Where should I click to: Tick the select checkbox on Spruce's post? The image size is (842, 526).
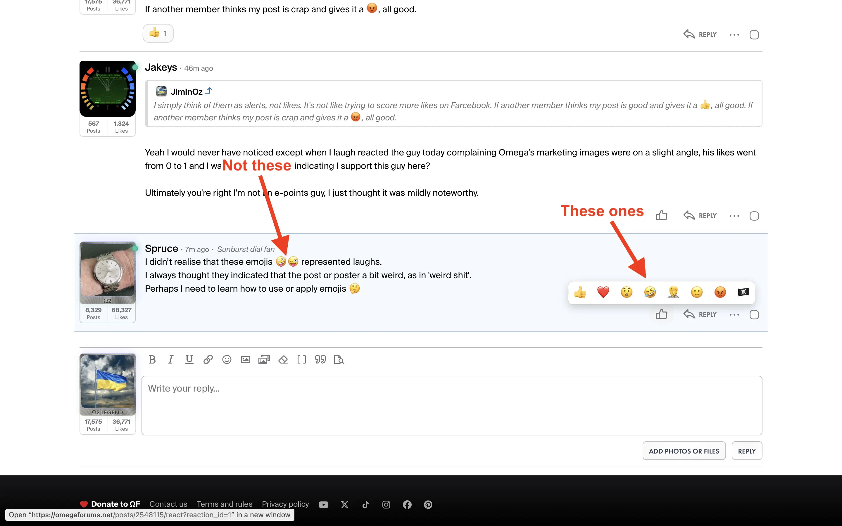point(754,315)
